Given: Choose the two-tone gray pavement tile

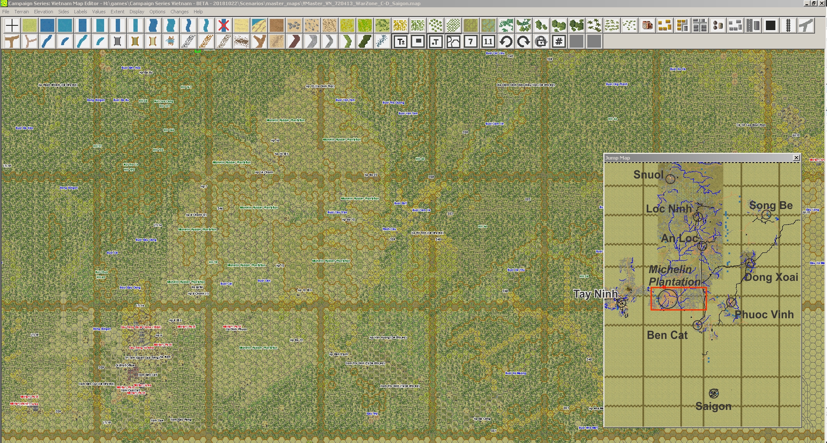Looking at the screenshot, I should point(753,25).
